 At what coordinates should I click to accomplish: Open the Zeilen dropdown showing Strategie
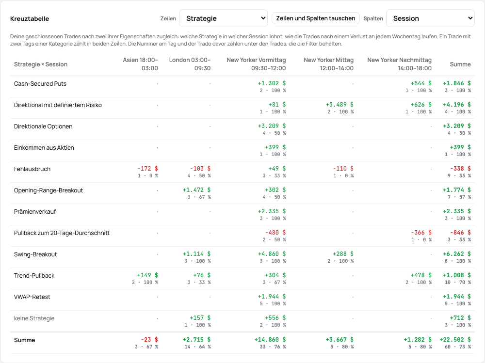point(223,18)
